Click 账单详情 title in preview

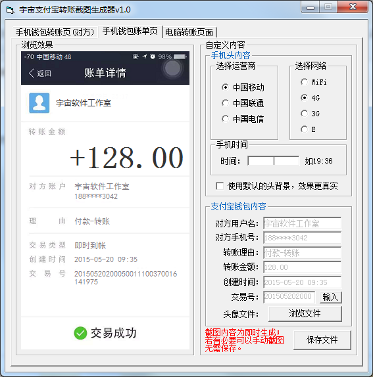105,73
